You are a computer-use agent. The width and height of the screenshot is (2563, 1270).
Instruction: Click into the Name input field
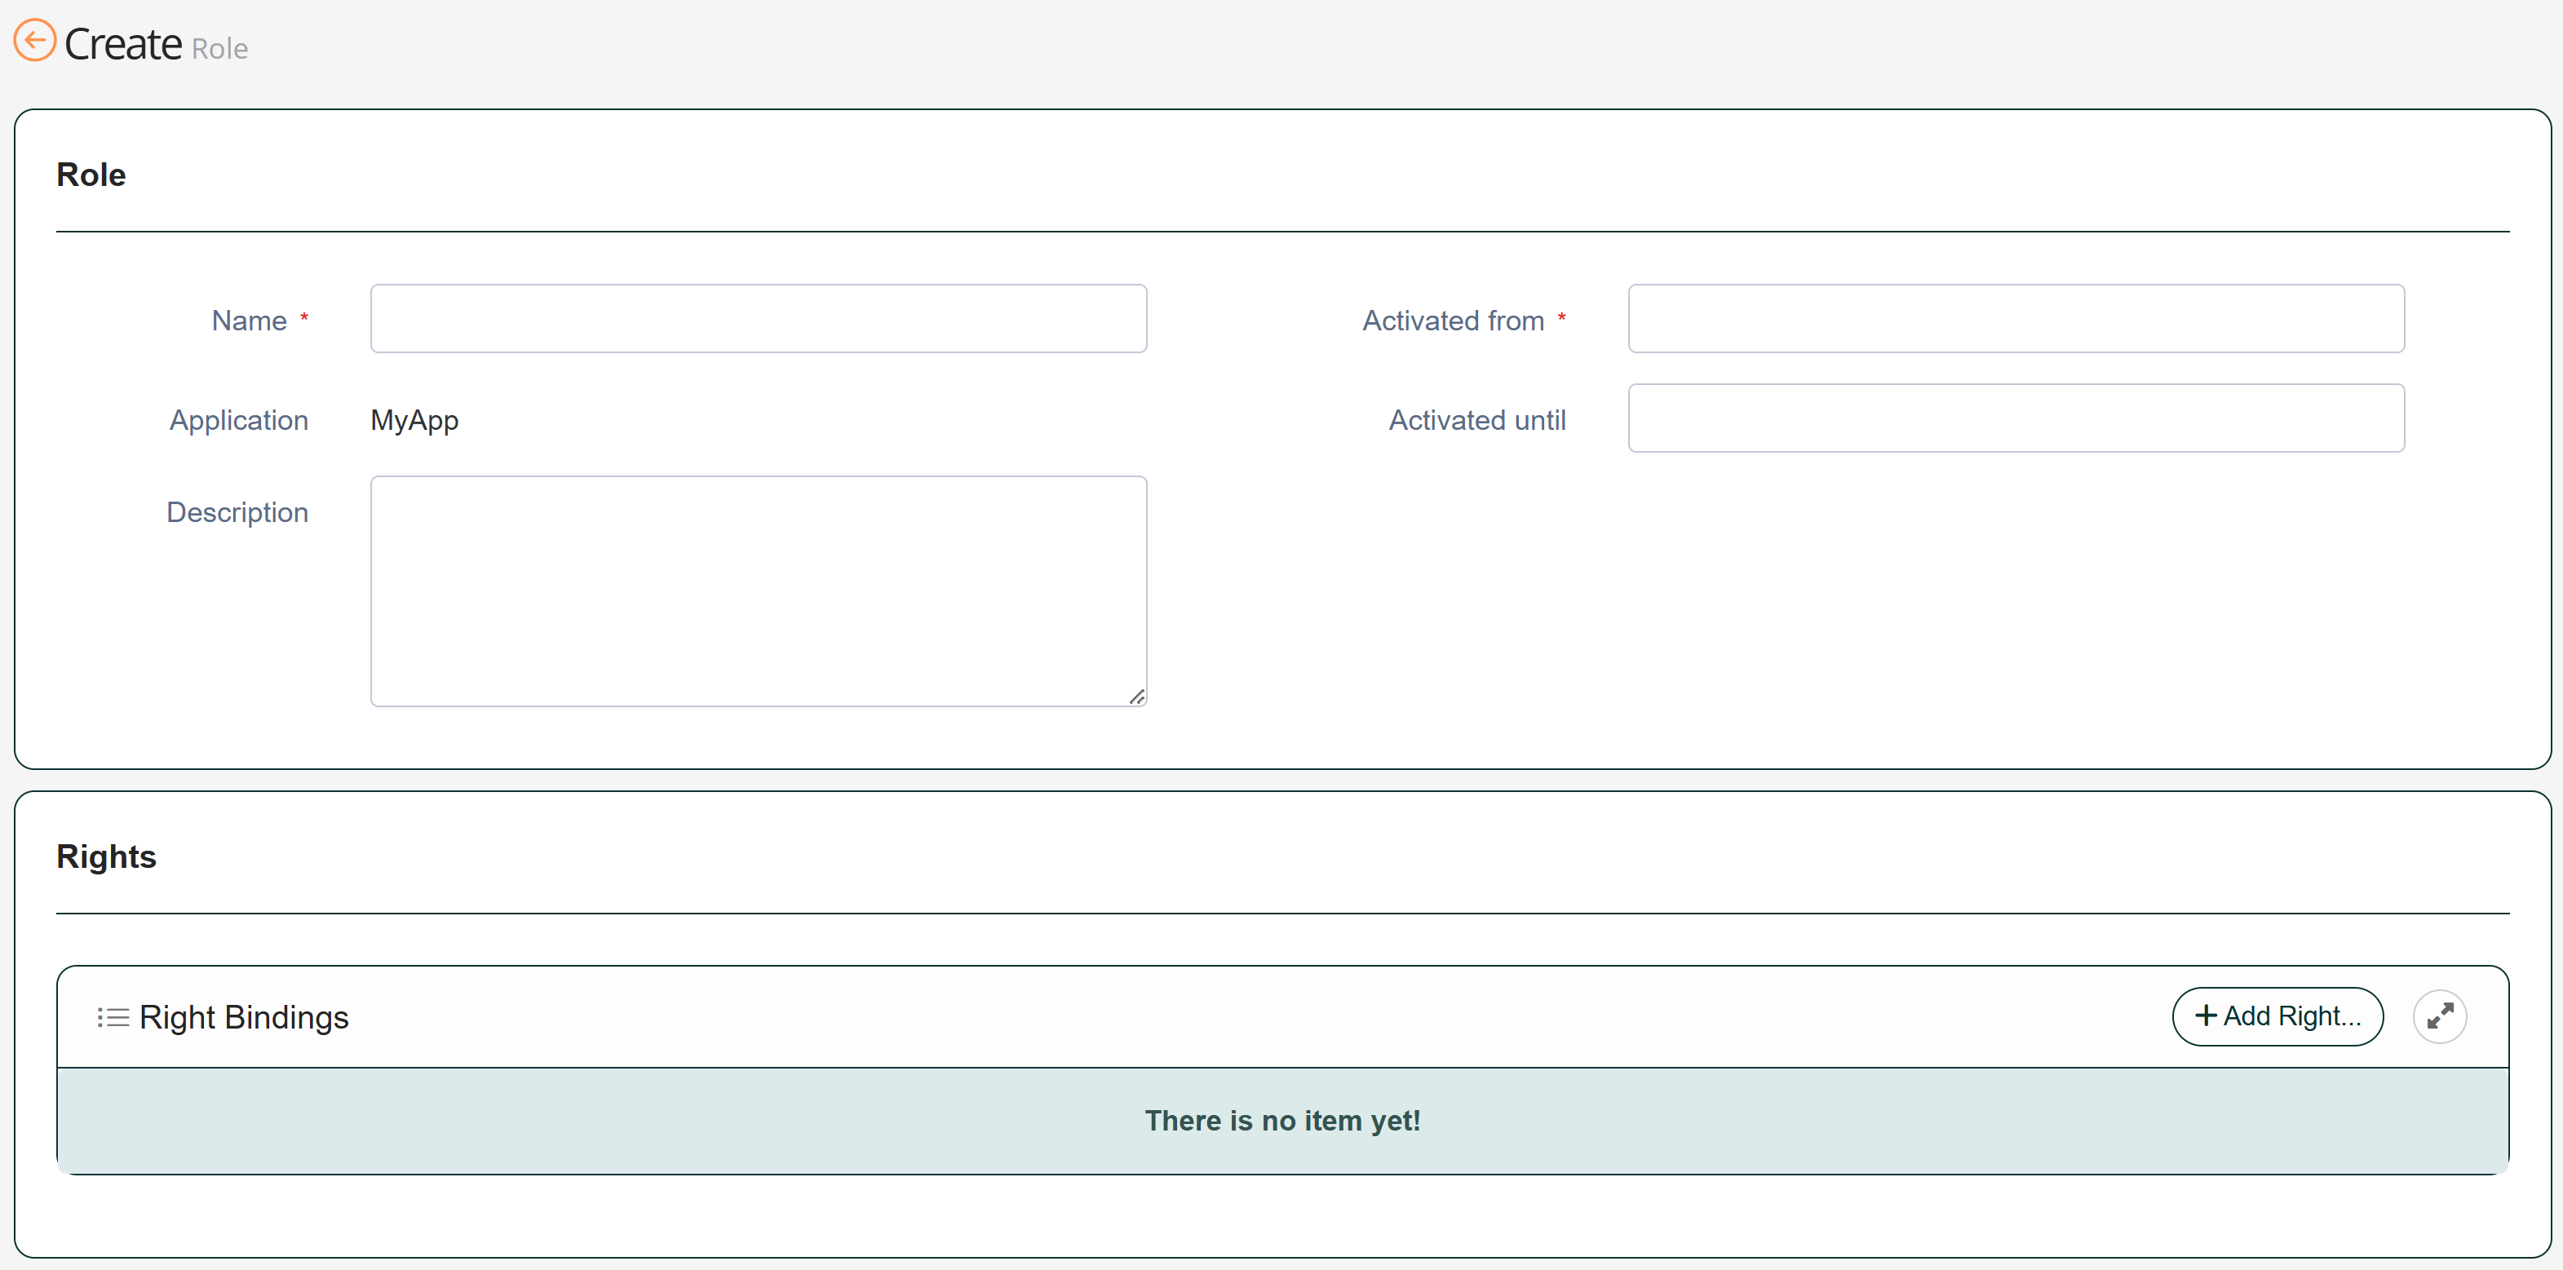point(758,319)
